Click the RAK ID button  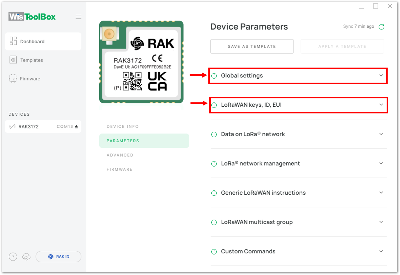[x=59, y=257]
